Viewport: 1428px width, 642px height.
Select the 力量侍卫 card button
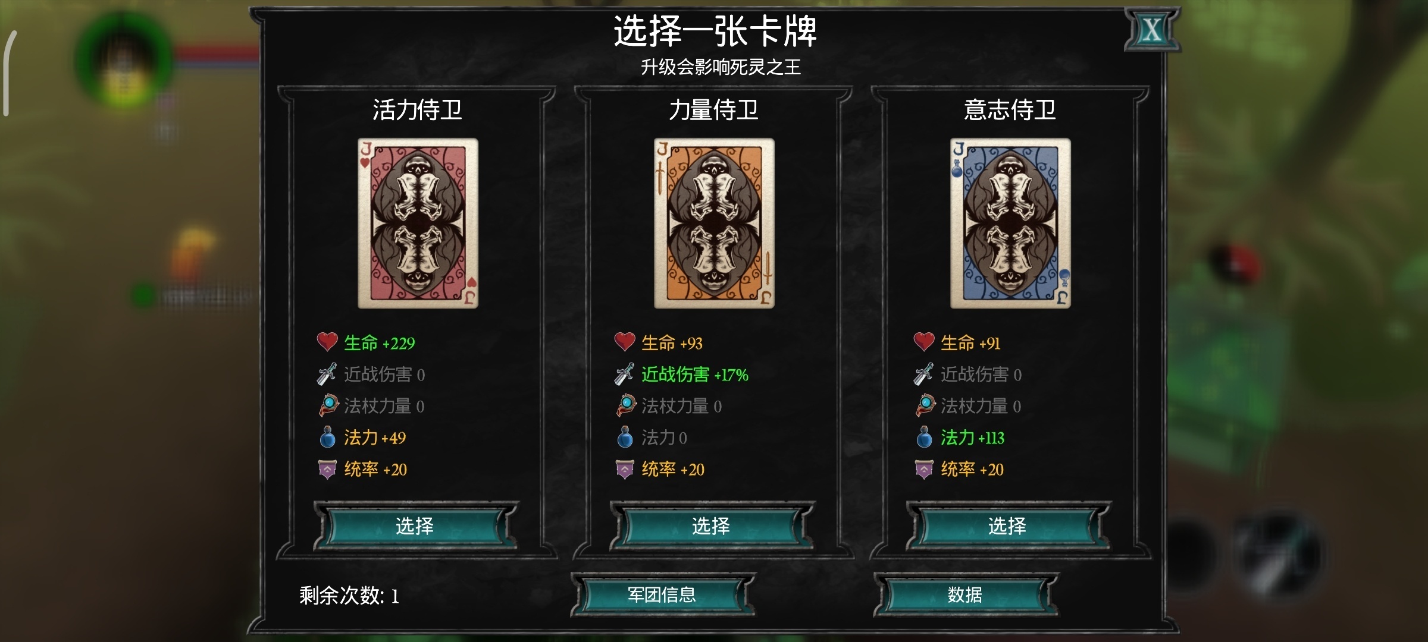click(712, 526)
